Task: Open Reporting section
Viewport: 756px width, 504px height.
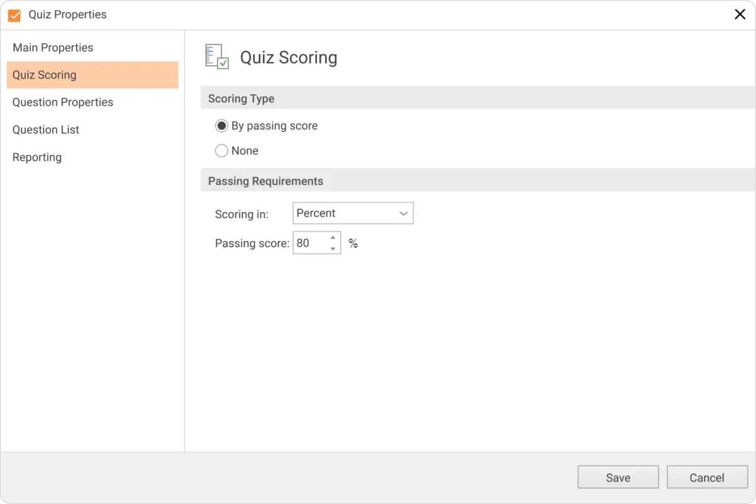Action: (93, 157)
